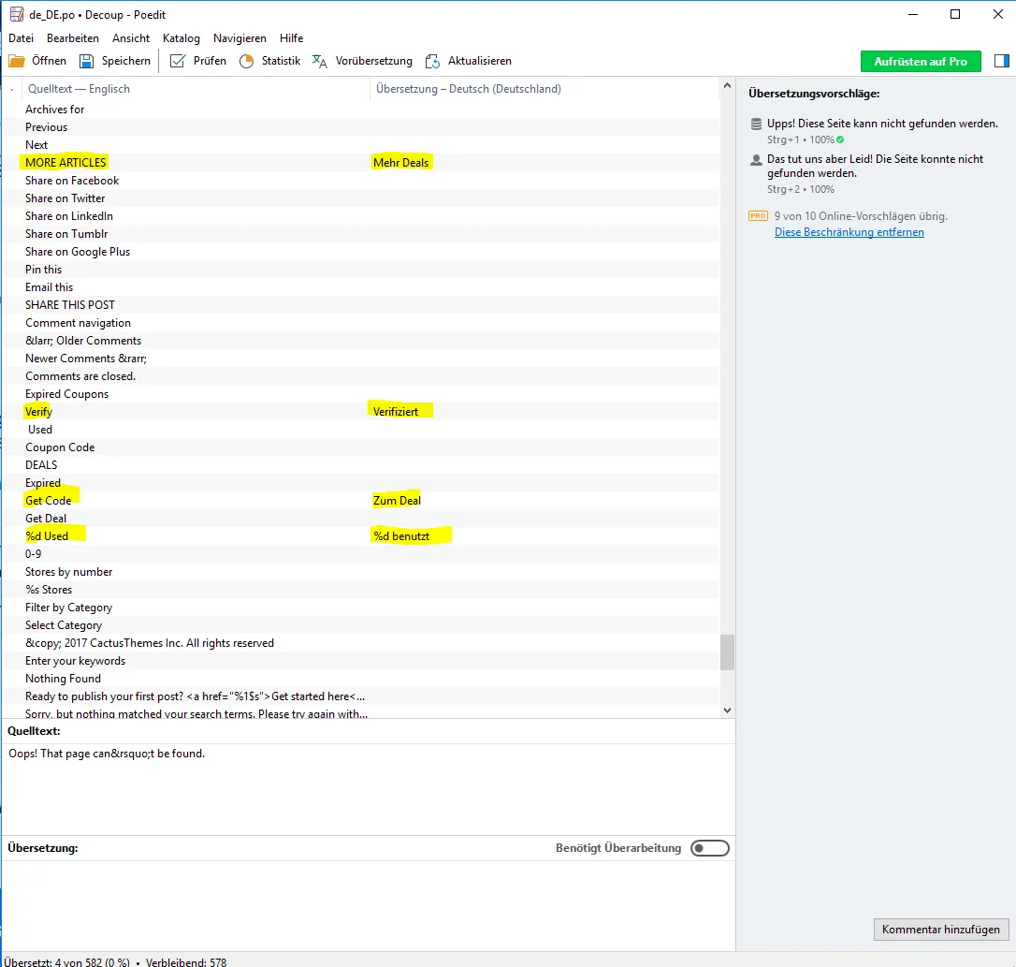Select the 'Stores by number' row
Image resolution: width=1016 pixels, height=967 pixels.
(361, 571)
